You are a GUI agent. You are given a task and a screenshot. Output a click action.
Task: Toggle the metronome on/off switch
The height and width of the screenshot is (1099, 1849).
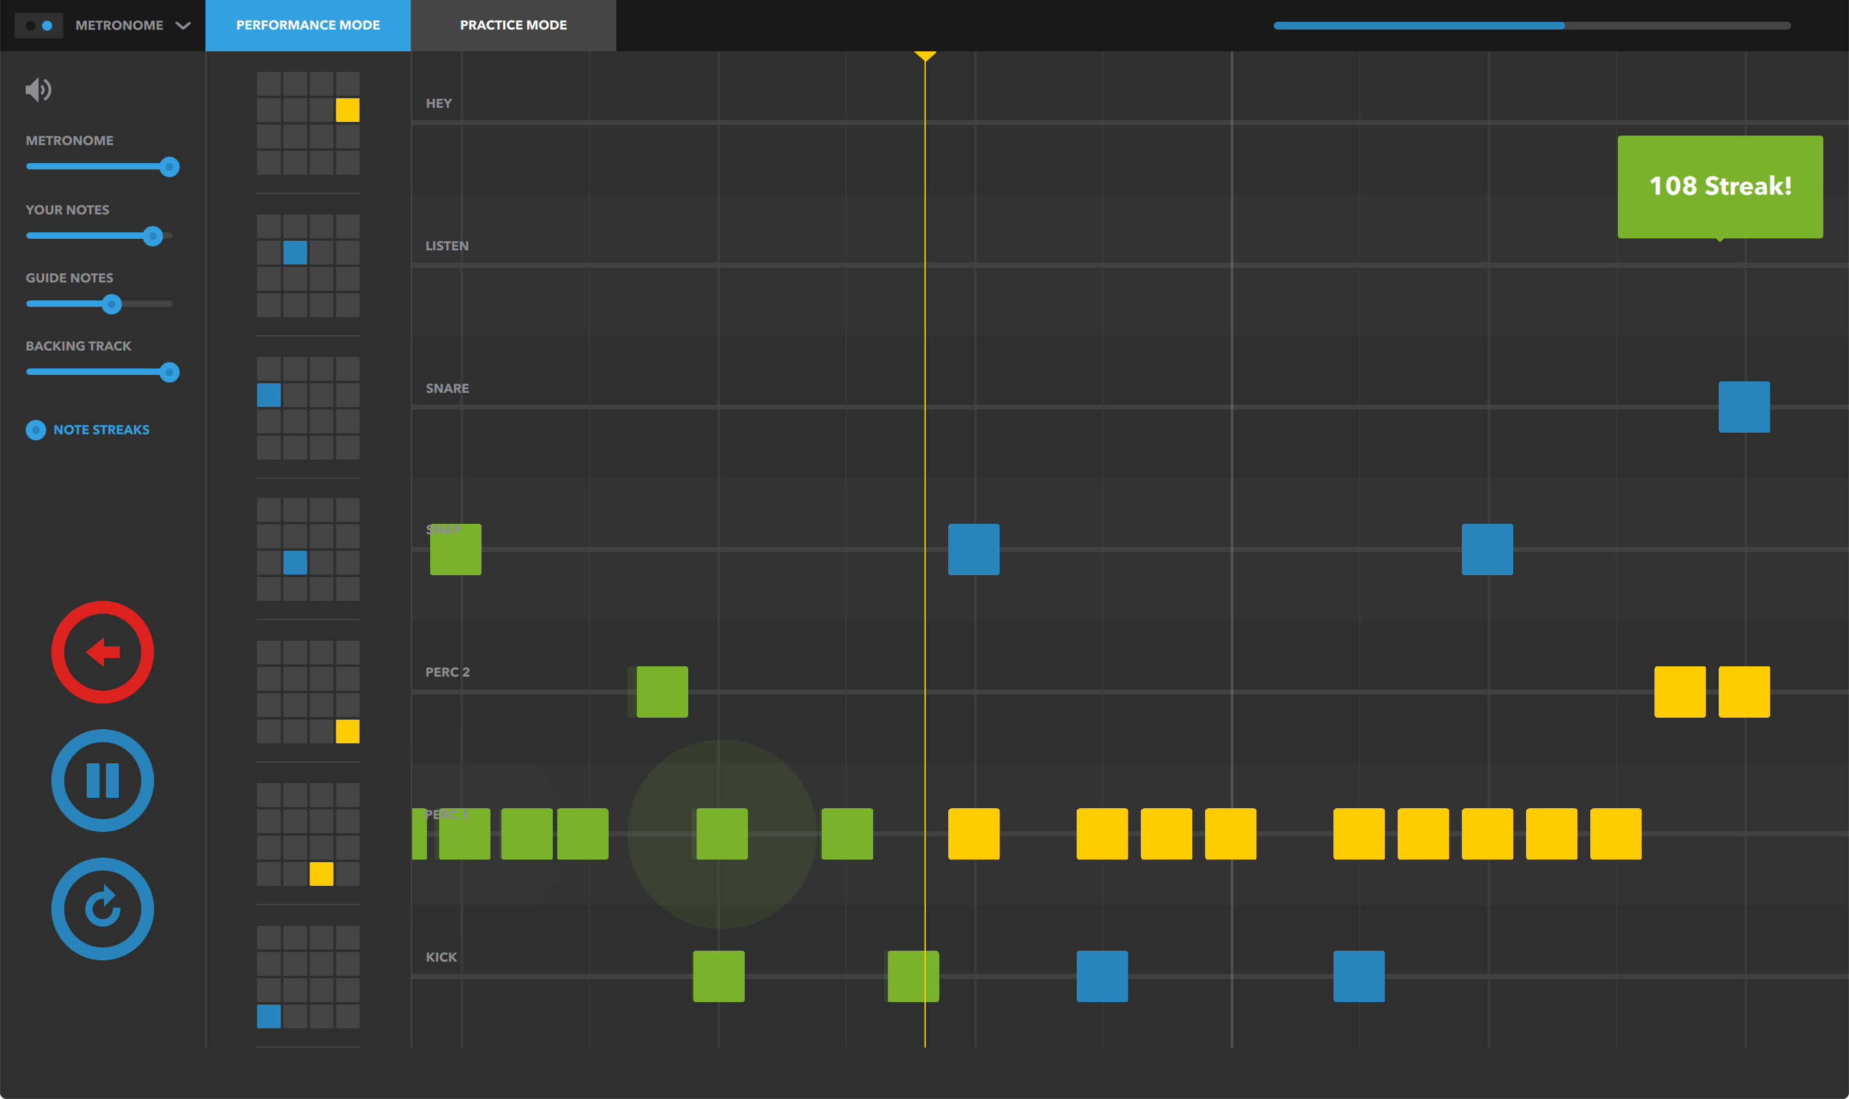[x=39, y=25]
